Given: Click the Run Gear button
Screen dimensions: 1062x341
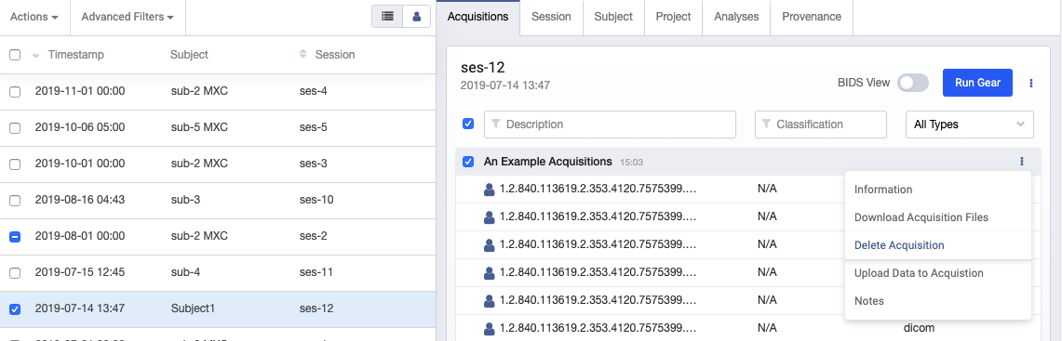Looking at the screenshot, I should 978,84.
